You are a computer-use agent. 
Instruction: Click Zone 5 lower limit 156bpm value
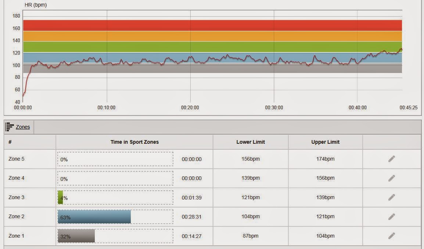click(251, 159)
